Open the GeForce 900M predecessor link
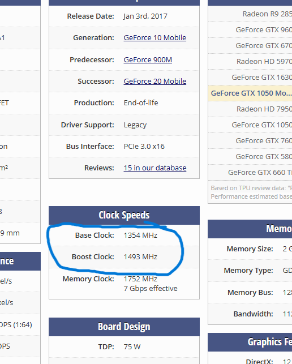The height and width of the screenshot is (364, 292). tap(148, 59)
